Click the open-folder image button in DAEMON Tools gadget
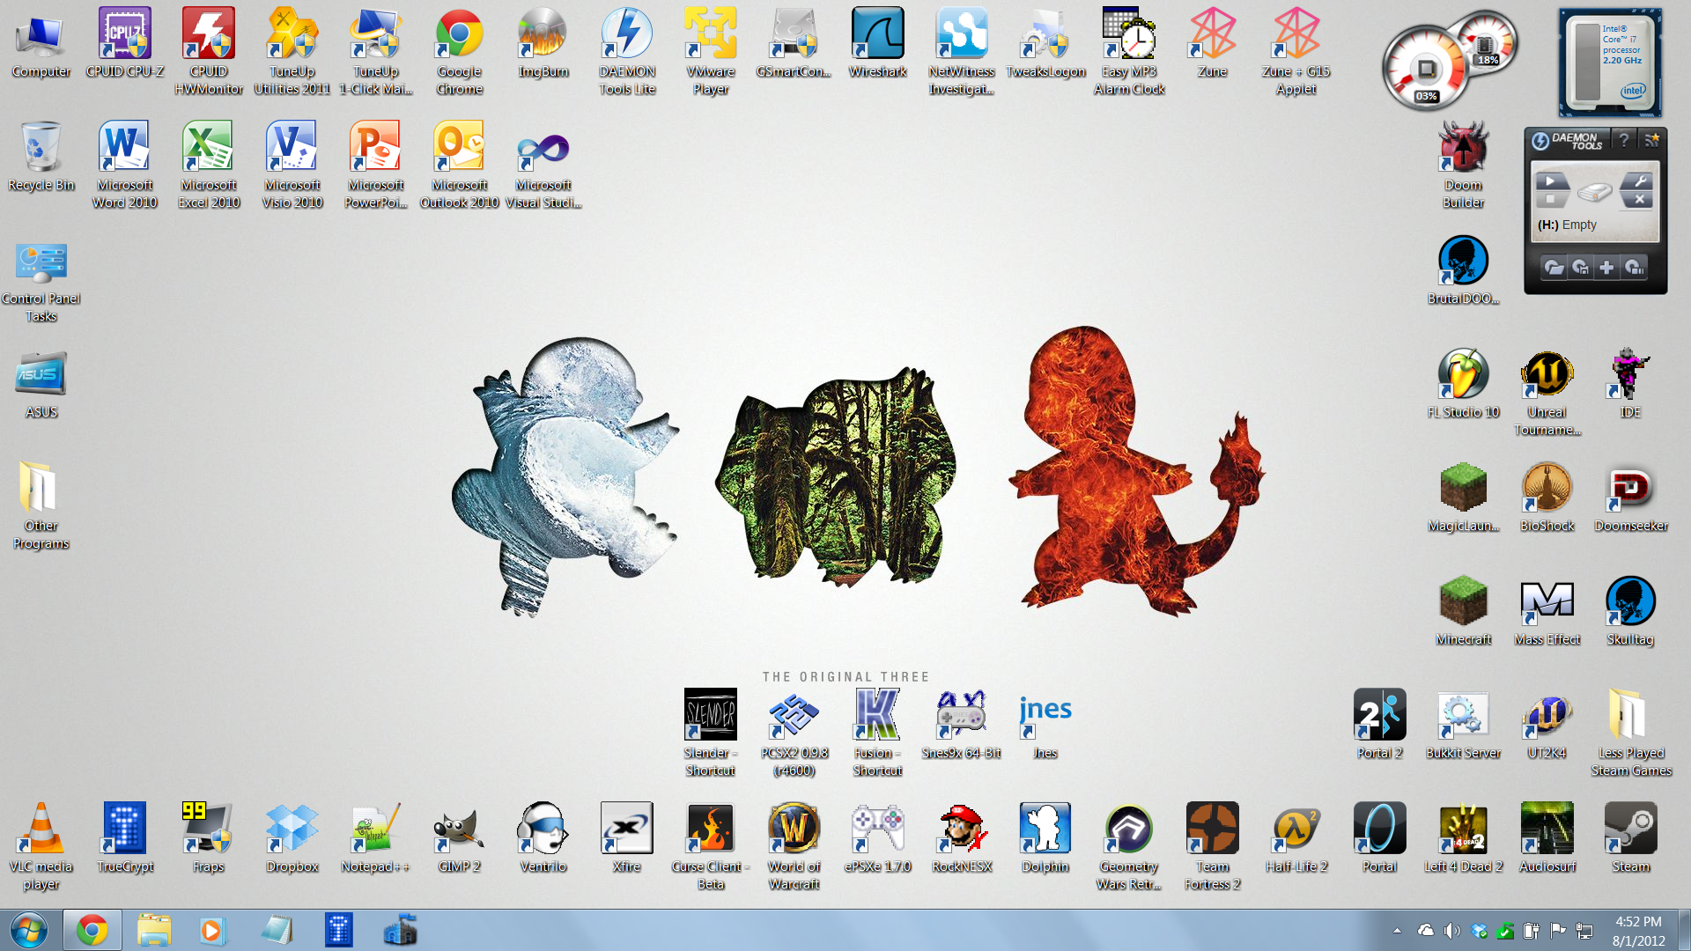Screen dimensions: 1691x951 coord(1554,268)
